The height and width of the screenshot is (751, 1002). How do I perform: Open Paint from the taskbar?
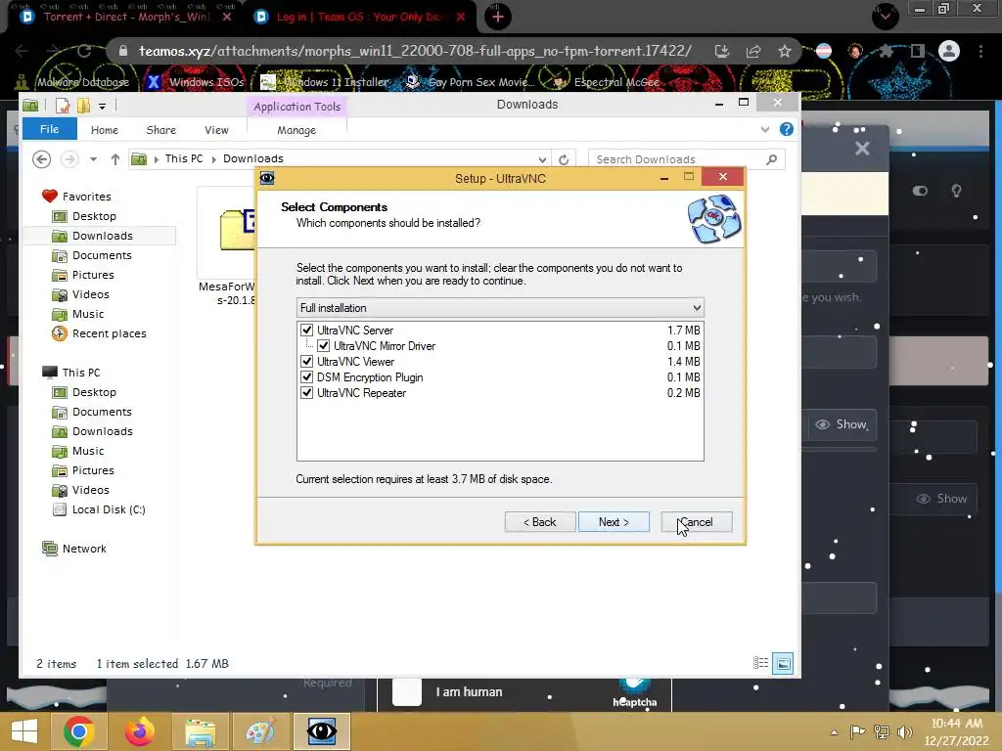[260, 731]
